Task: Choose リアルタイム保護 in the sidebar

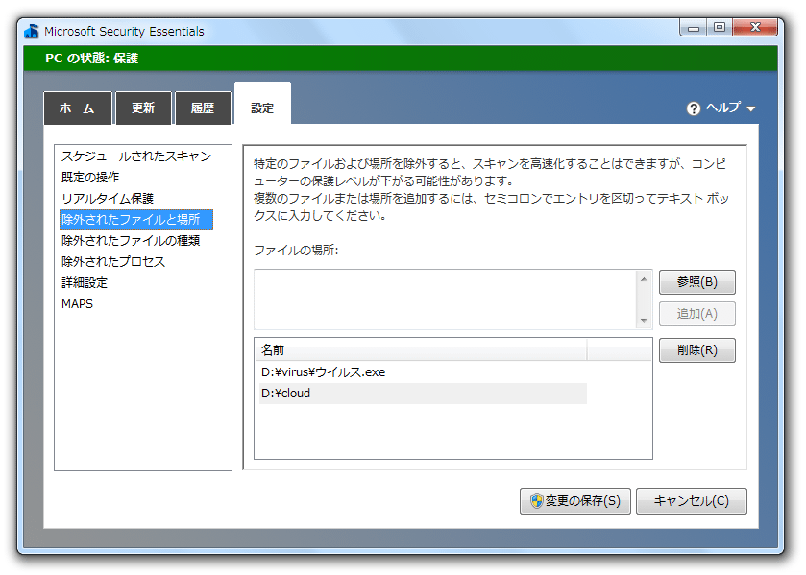Action: tap(108, 199)
